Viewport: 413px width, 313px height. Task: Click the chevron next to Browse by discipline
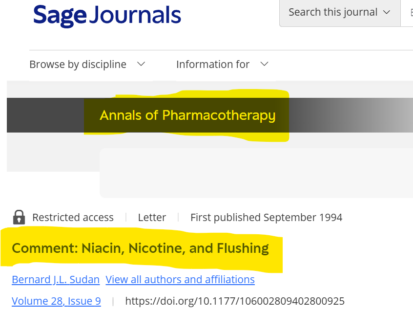coord(141,64)
